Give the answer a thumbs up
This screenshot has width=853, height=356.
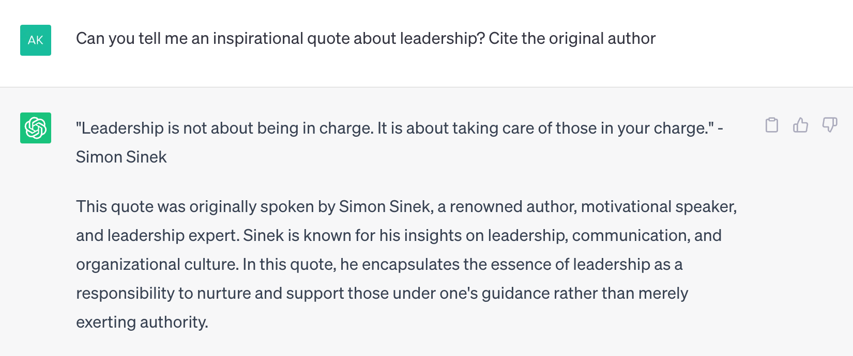(x=800, y=125)
